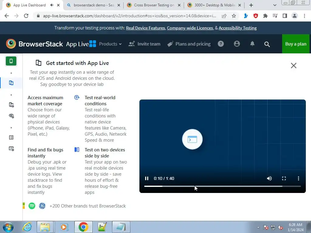311x233 pixels.
Task: Seek along the video progress bar
Action: (x=222, y=186)
